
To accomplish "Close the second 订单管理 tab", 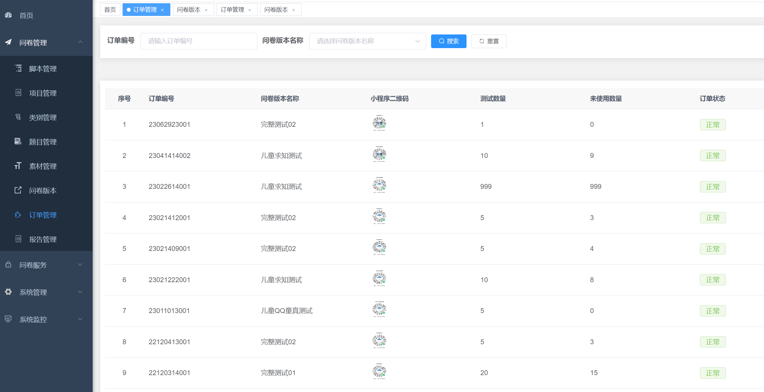I will click(x=250, y=10).
